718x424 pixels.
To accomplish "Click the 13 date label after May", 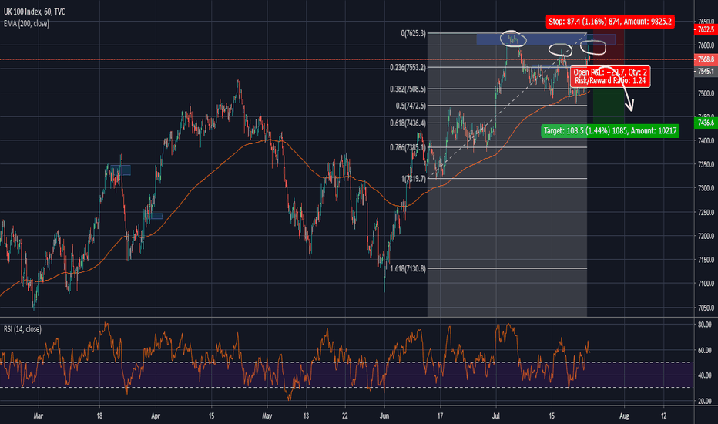I will point(306,416).
